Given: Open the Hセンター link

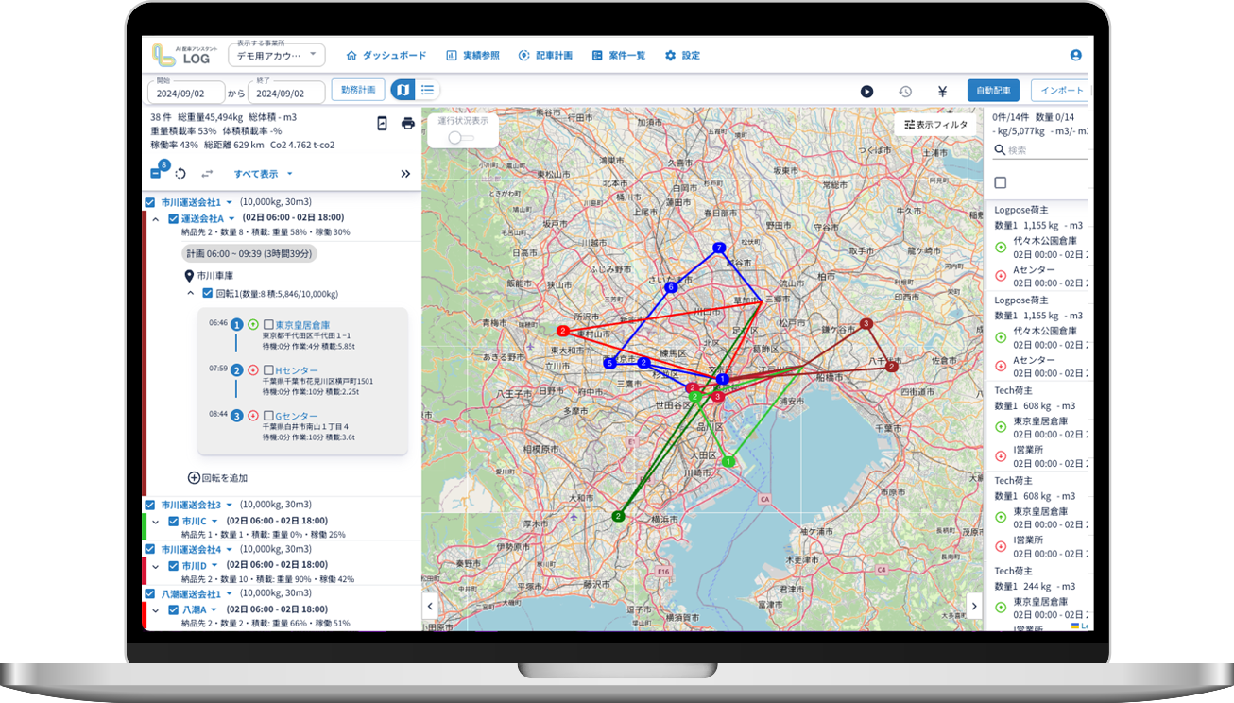Looking at the screenshot, I should point(297,369).
